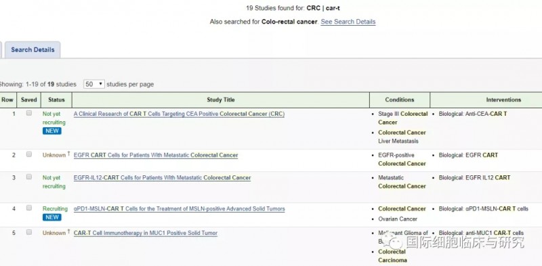
Task: Click row number 2
Action: click(14, 155)
